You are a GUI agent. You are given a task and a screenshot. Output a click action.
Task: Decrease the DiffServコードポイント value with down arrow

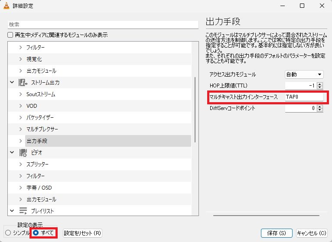point(320,110)
